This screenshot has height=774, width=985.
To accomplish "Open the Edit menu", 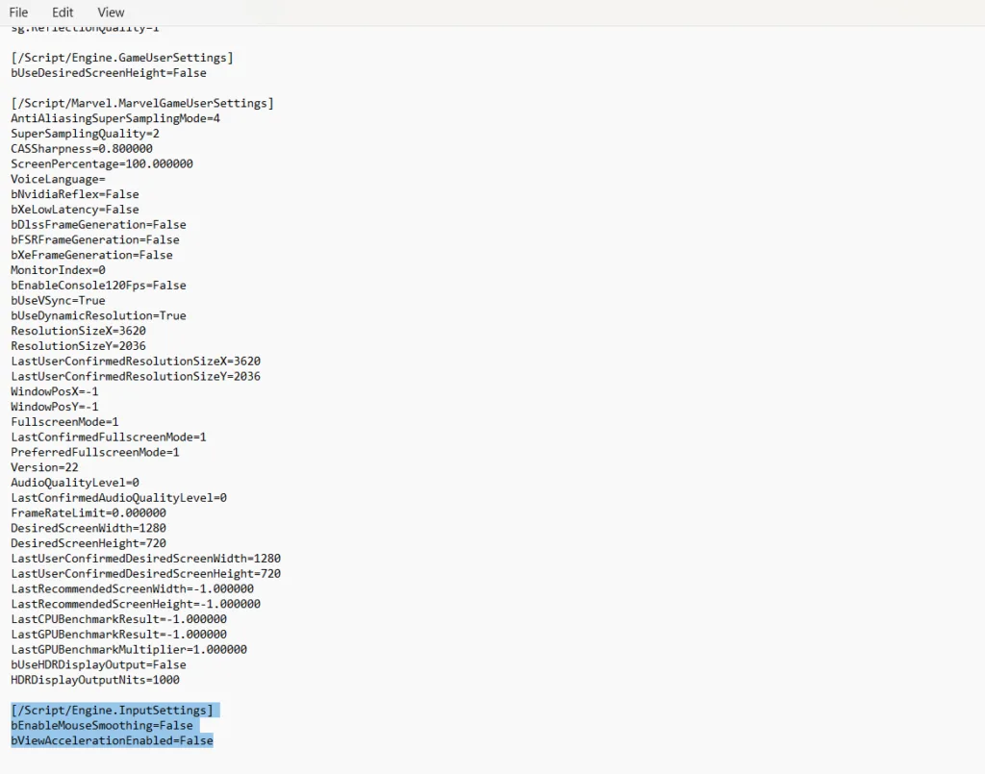I will [x=63, y=12].
